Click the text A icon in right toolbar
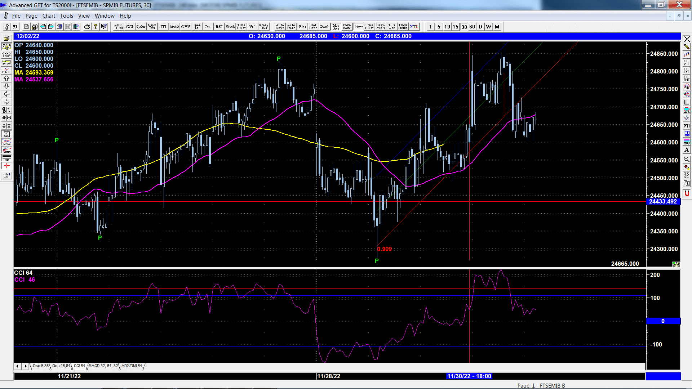 [x=687, y=150]
